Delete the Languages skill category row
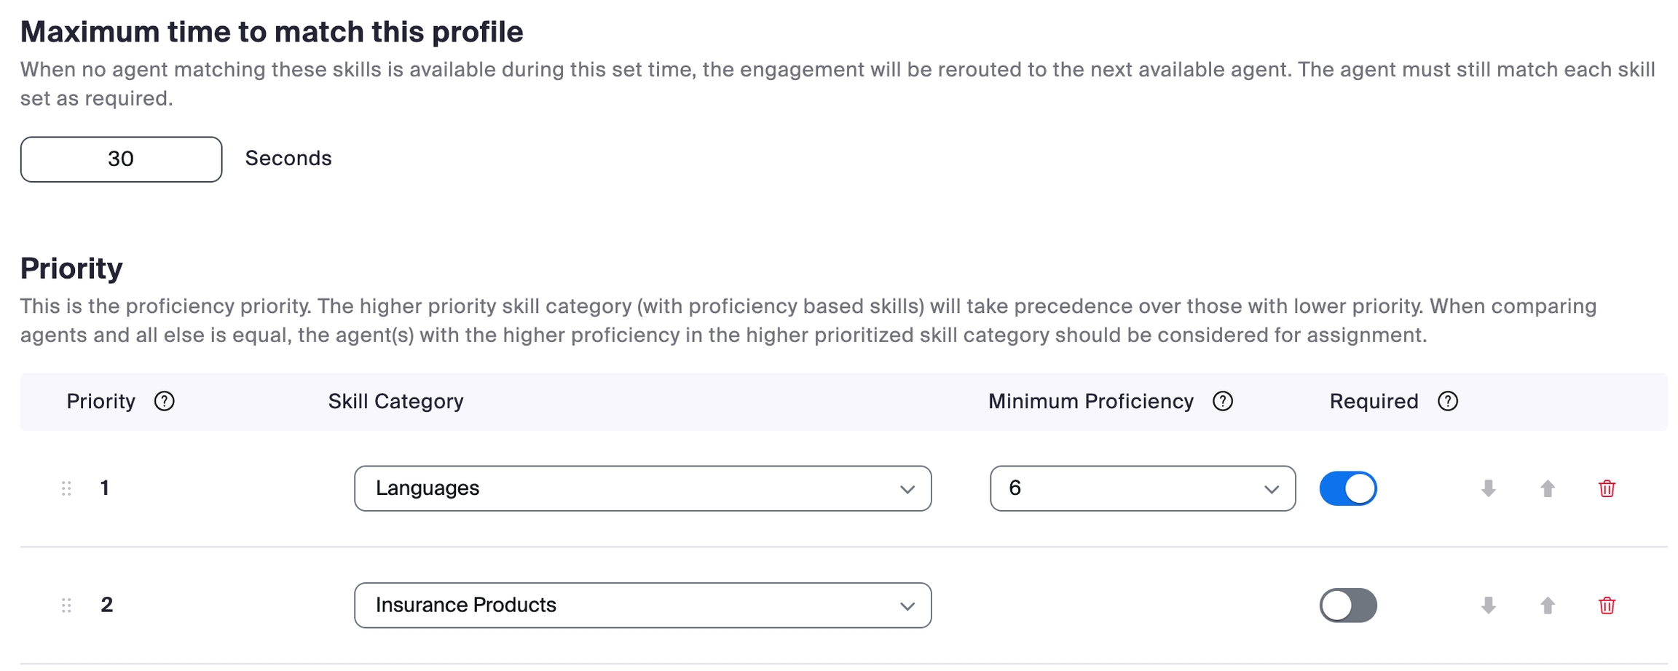The width and height of the screenshot is (1678, 671). (1607, 488)
